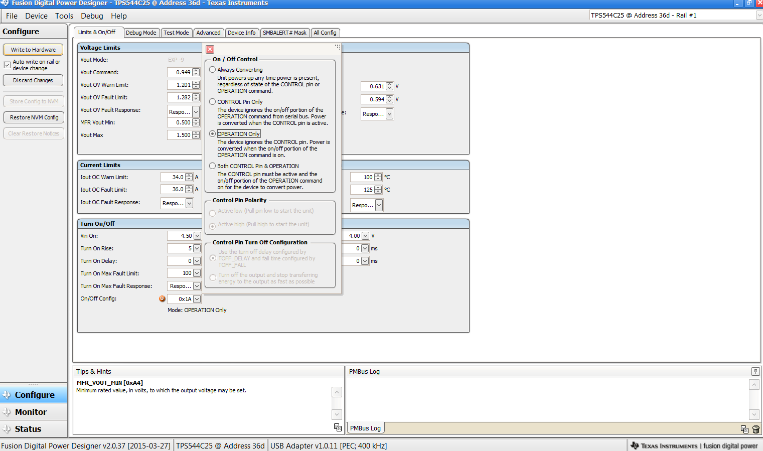This screenshot has height=451, width=763.
Task: Toggle auto write on rail change checkbox
Action: pyautogui.click(x=8, y=65)
